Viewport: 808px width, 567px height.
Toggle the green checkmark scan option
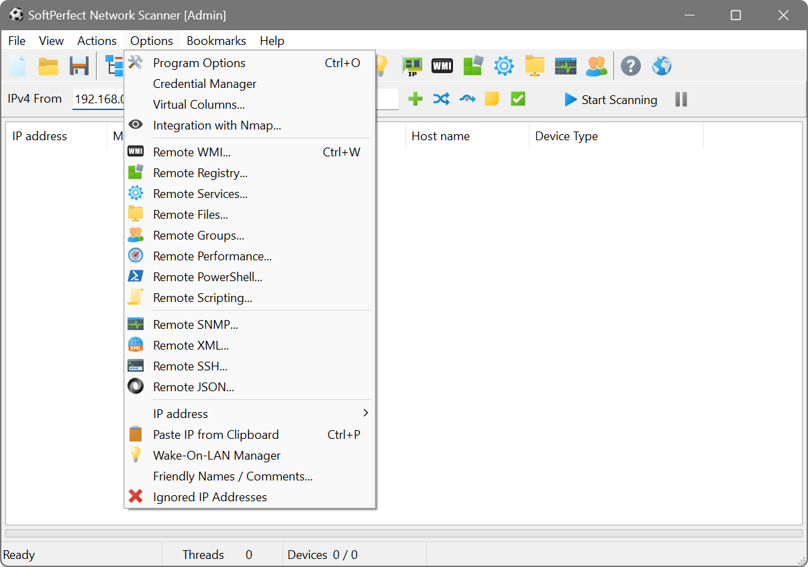(x=517, y=98)
